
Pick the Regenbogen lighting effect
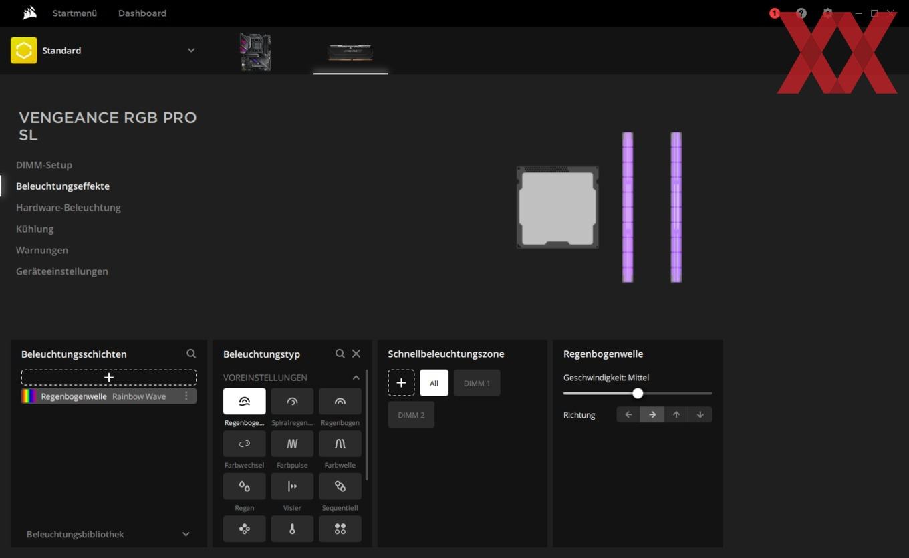point(340,401)
